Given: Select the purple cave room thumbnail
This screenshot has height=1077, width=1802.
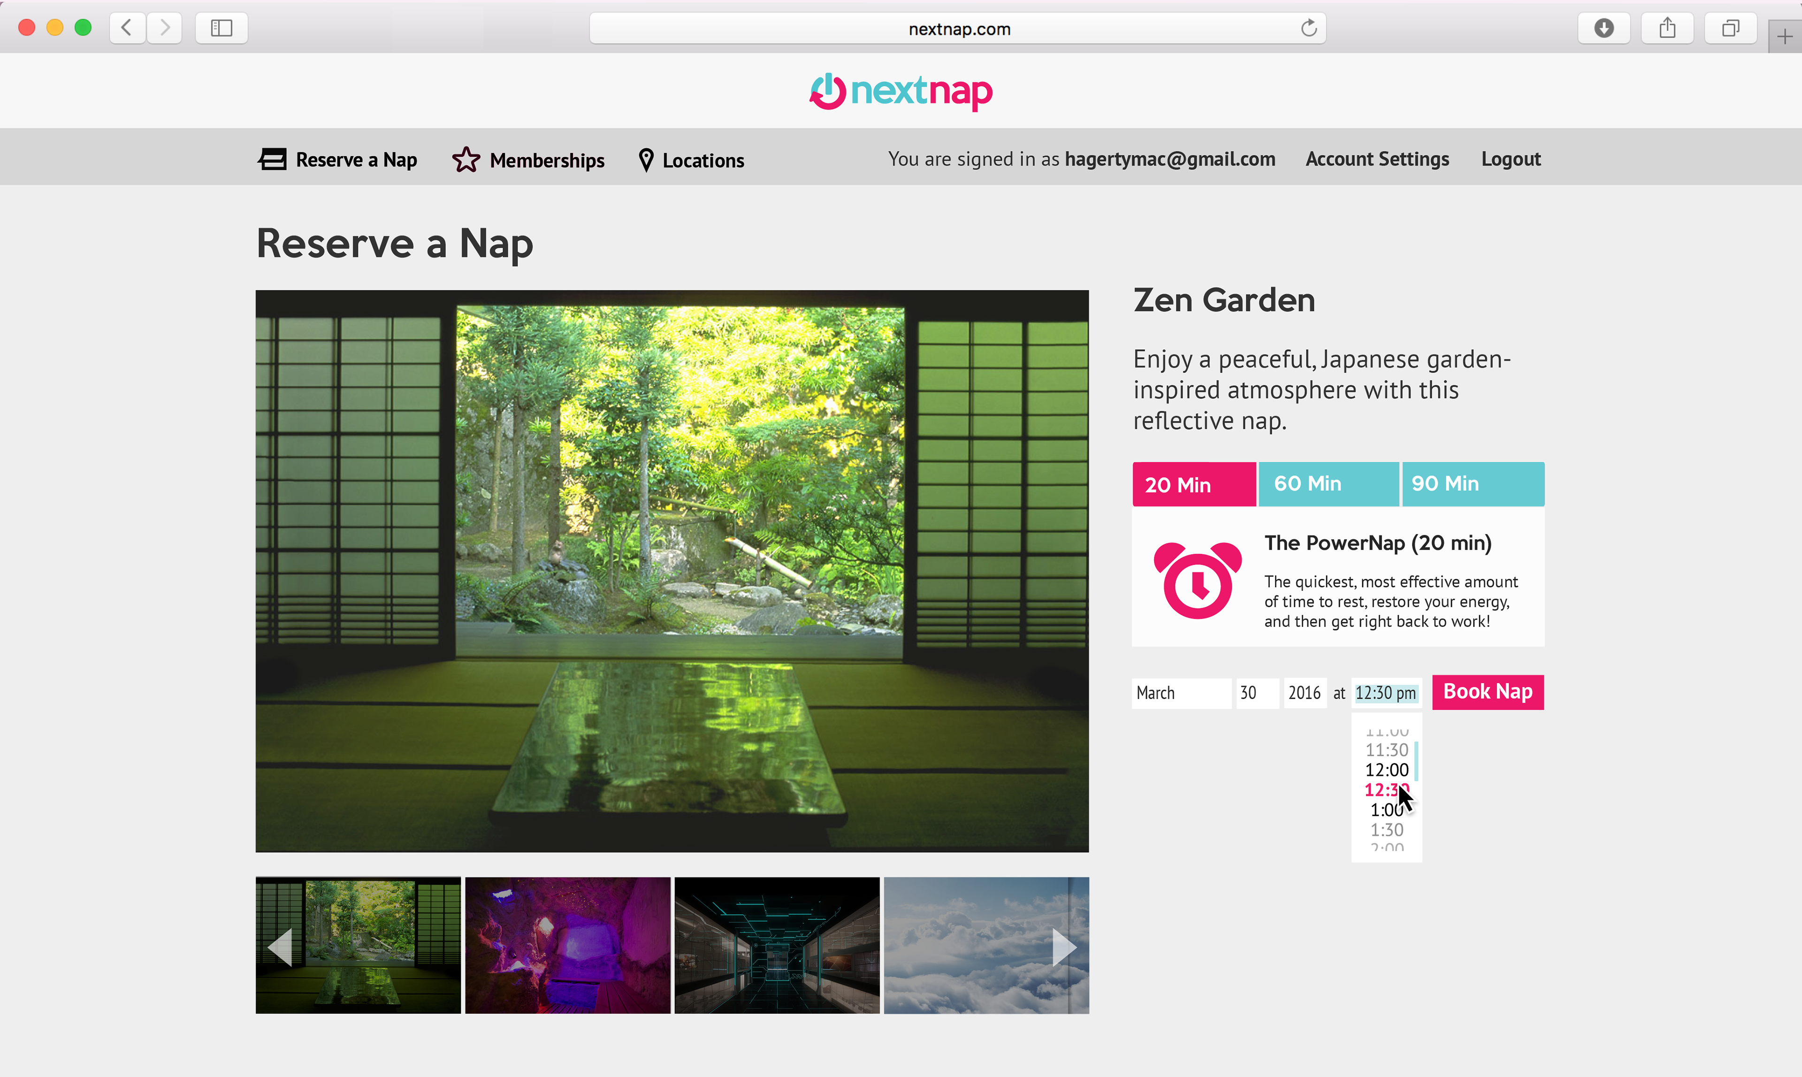Looking at the screenshot, I should pyautogui.click(x=567, y=946).
